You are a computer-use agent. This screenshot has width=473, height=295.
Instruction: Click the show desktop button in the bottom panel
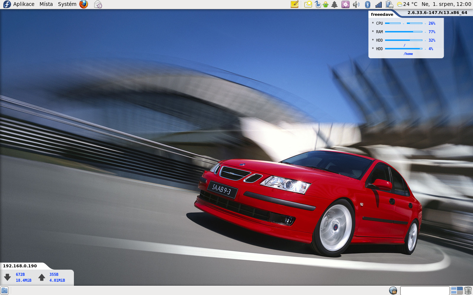pos(4,291)
